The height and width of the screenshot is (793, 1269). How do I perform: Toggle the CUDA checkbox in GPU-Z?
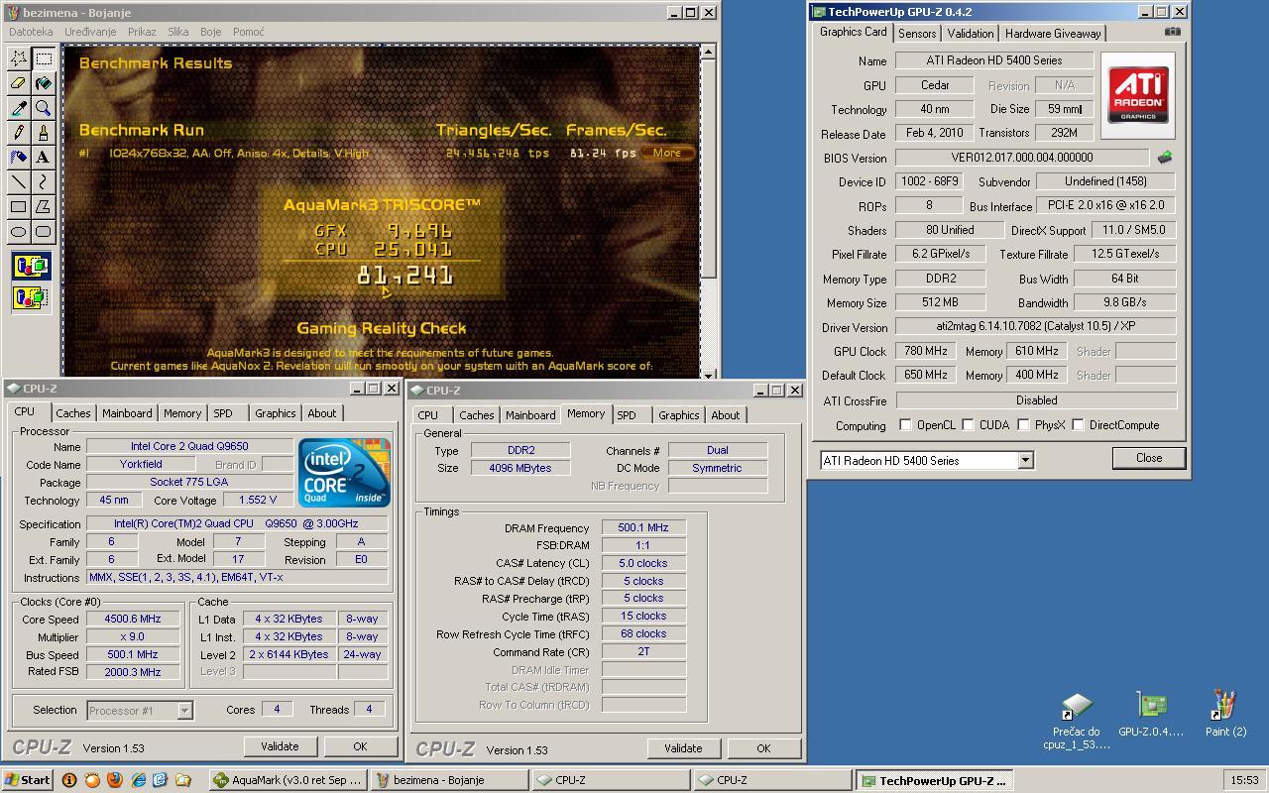[x=968, y=425]
